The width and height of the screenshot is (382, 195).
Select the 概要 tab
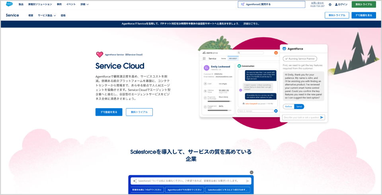(31, 15)
